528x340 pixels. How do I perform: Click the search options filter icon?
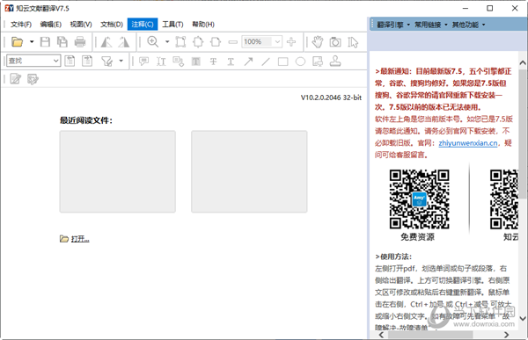click(x=107, y=61)
